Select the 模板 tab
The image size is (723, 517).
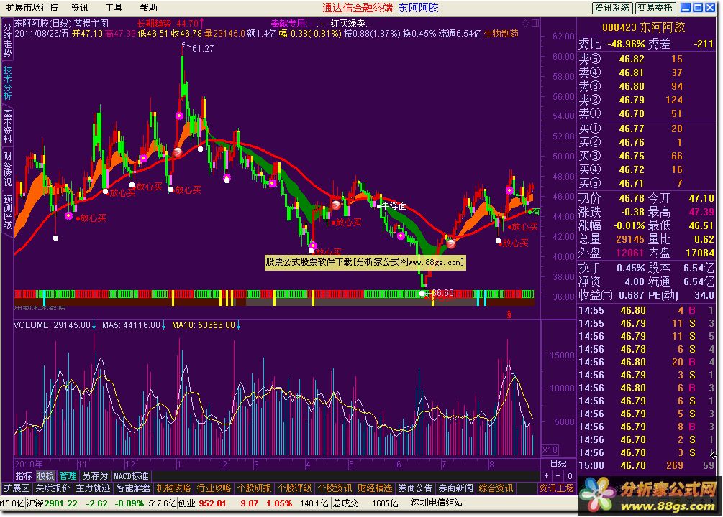(45, 476)
